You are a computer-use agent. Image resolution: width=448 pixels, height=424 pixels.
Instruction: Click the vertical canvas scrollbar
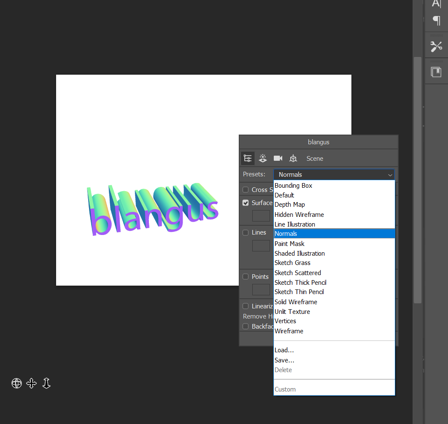[x=418, y=180]
